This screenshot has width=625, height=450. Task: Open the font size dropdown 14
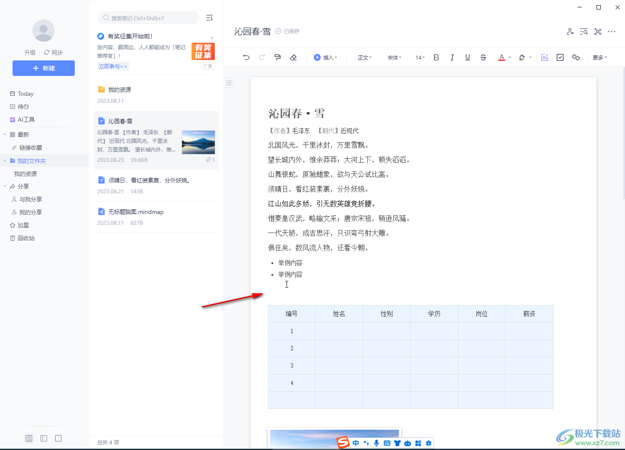pyautogui.click(x=420, y=57)
